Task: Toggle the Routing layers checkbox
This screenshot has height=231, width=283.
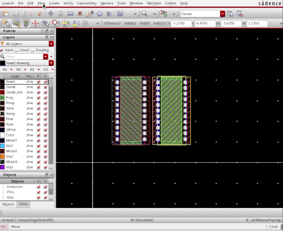Action: (x=33, y=51)
